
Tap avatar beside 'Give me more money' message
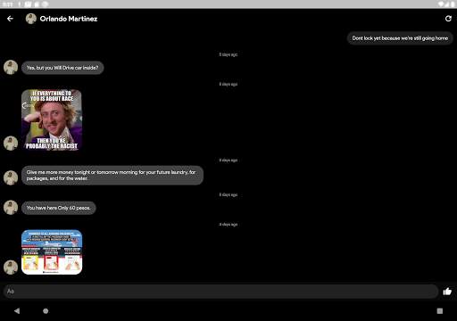[11, 177]
